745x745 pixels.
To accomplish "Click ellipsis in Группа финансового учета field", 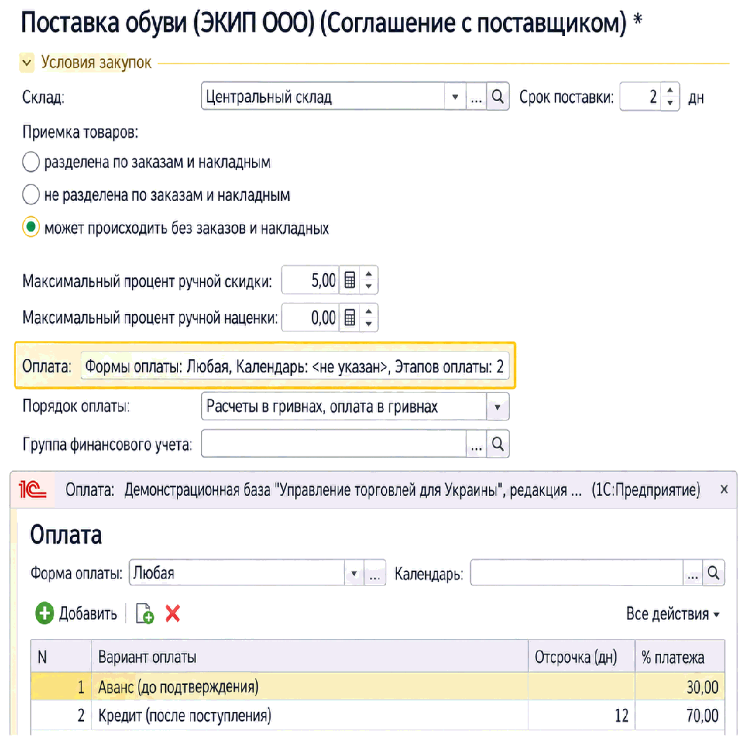I will [x=476, y=445].
